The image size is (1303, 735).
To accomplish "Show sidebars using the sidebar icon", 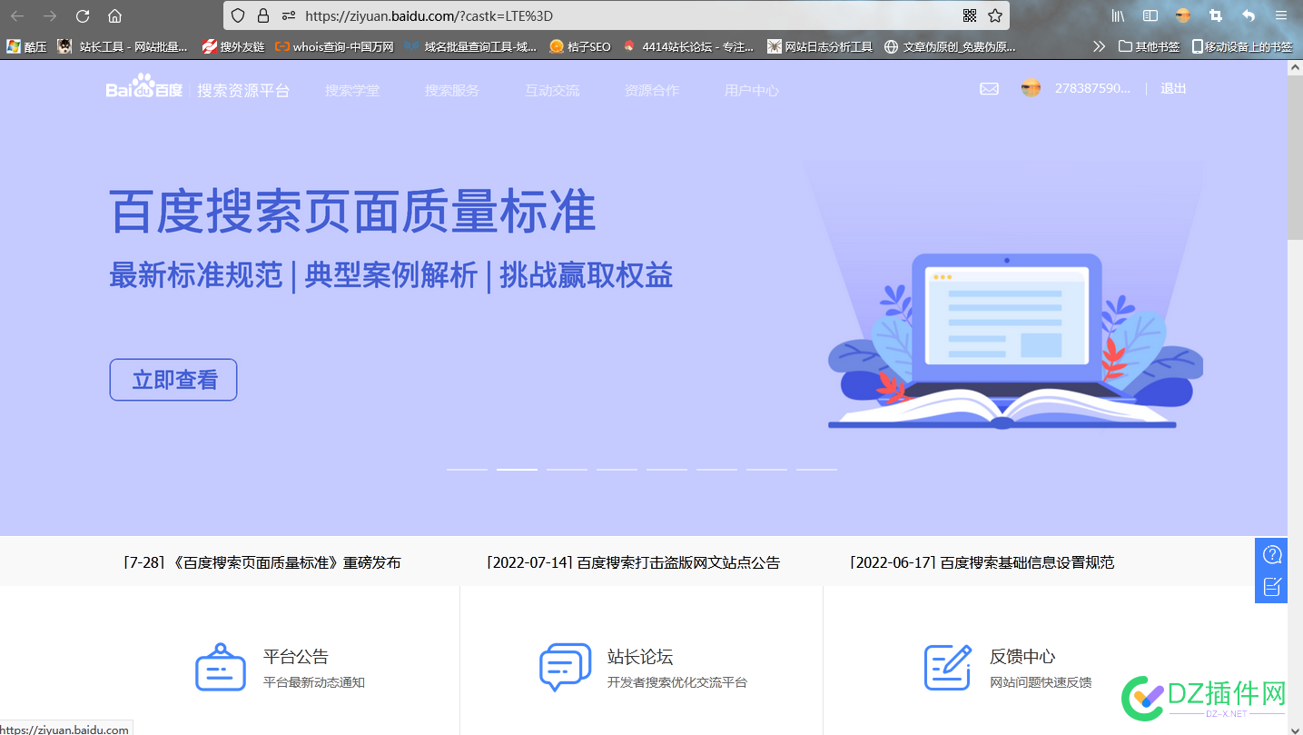I will (1150, 15).
